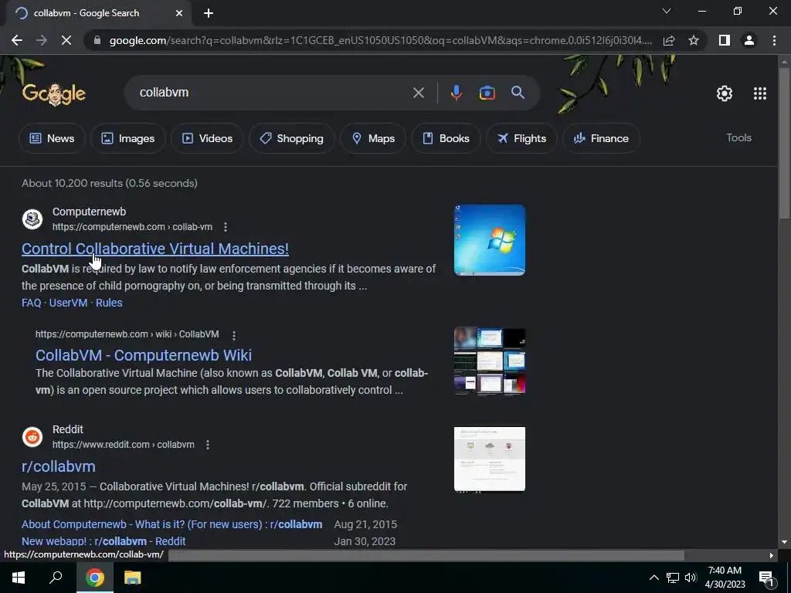
Task: Open volume control tray icon
Action: click(691, 578)
